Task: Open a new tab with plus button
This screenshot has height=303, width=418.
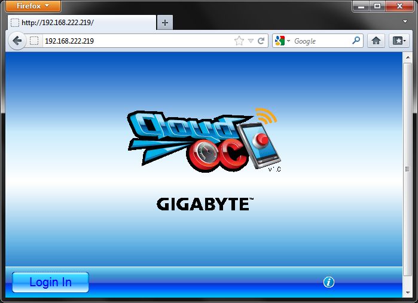Action: coord(165,23)
